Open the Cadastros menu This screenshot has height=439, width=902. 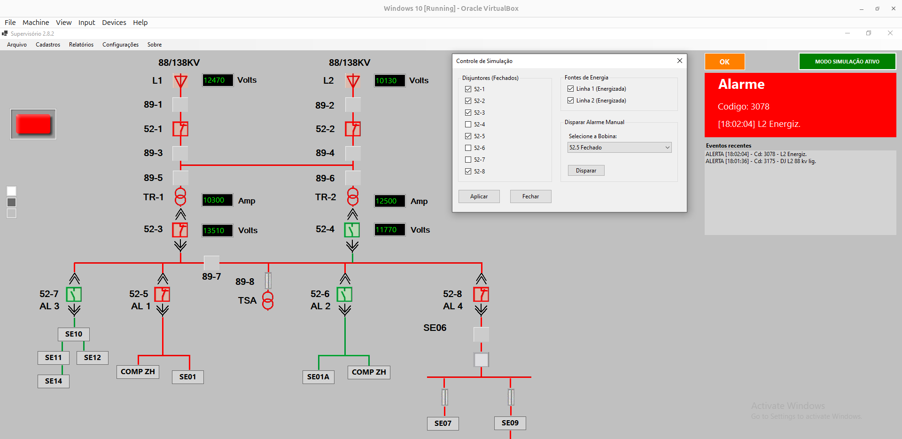(x=48, y=45)
